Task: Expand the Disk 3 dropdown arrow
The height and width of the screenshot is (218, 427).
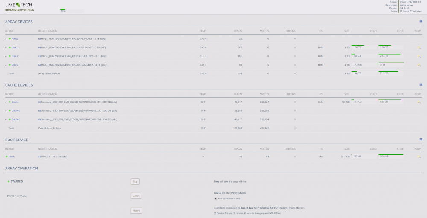Action: 6,65
